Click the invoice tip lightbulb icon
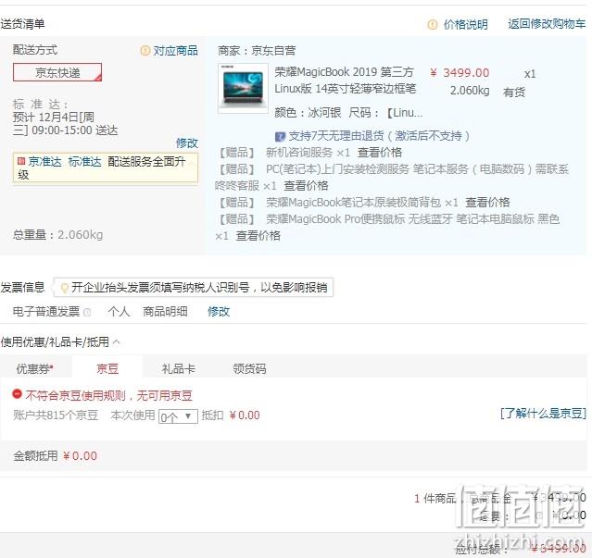The height and width of the screenshot is (558, 592). (65, 288)
